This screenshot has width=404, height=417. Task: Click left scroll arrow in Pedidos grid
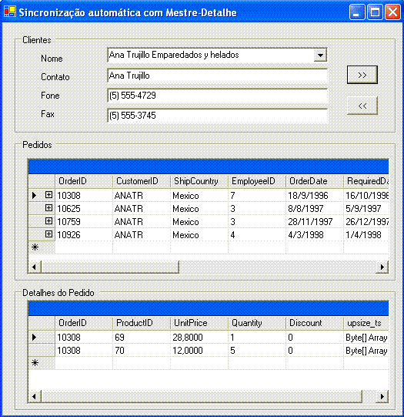pos(35,267)
